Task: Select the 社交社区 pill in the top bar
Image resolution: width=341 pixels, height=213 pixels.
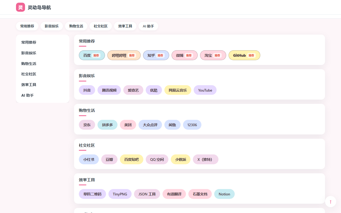Action: click(x=101, y=26)
